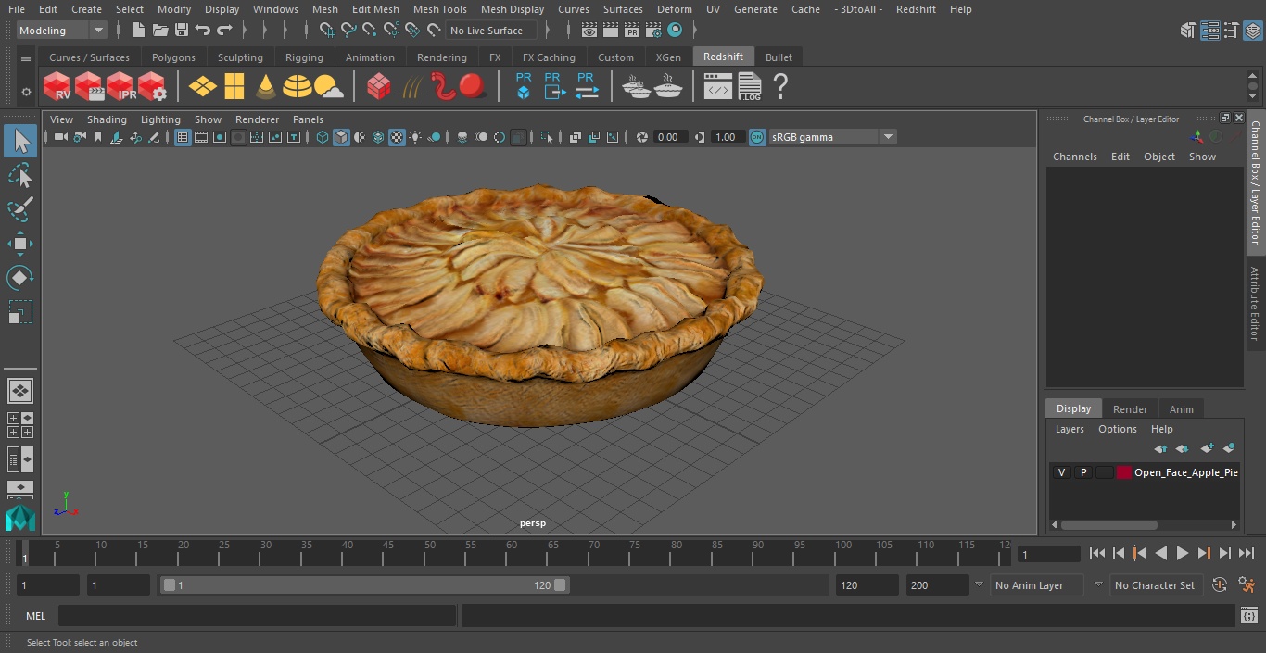Create a Redshift dome light from the shelf
Screen dimensions: 1266x653
coord(297,87)
